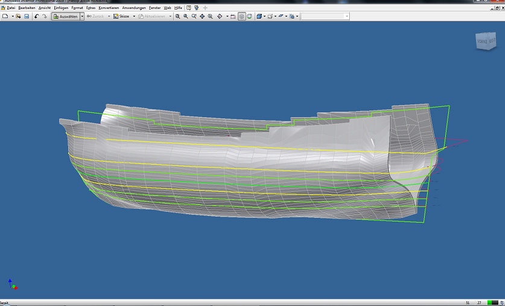Save the document with the disk icon
The width and height of the screenshot is (505, 306).
click(27, 16)
